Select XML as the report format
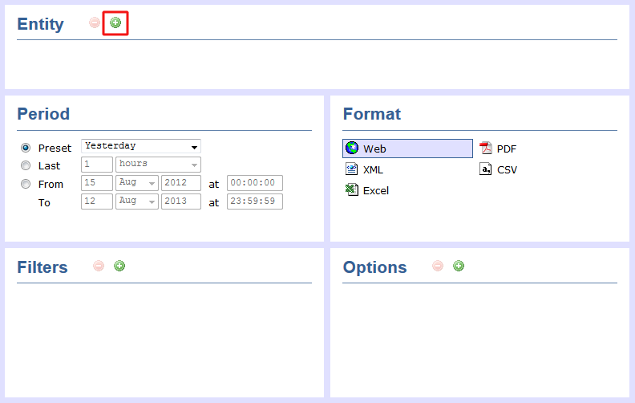The image size is (635, 403). (373, 169)
